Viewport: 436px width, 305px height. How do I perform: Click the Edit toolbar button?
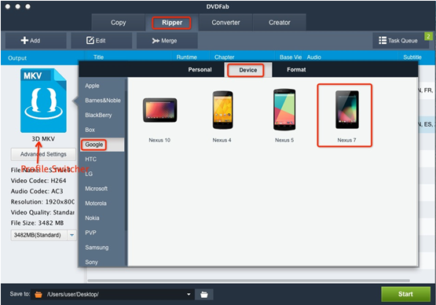point(101,41)
